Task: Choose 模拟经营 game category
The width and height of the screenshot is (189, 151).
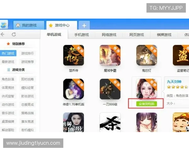Action: pyautogui.click(x=27, y=88)
